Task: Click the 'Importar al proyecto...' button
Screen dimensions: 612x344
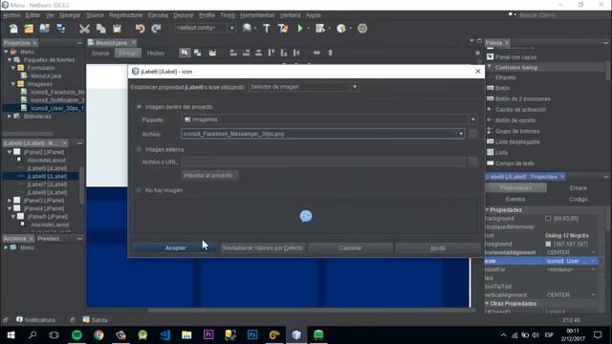Action: 210,176
